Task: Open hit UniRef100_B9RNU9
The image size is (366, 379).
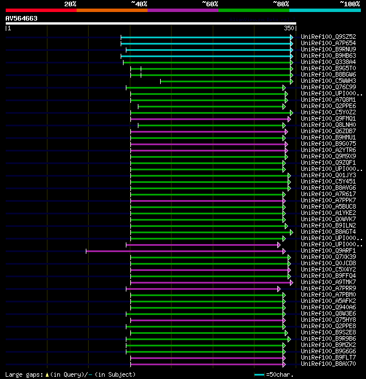Action: [x=328, y=49]
